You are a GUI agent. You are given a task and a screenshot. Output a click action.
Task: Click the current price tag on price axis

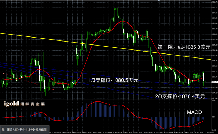214,82
